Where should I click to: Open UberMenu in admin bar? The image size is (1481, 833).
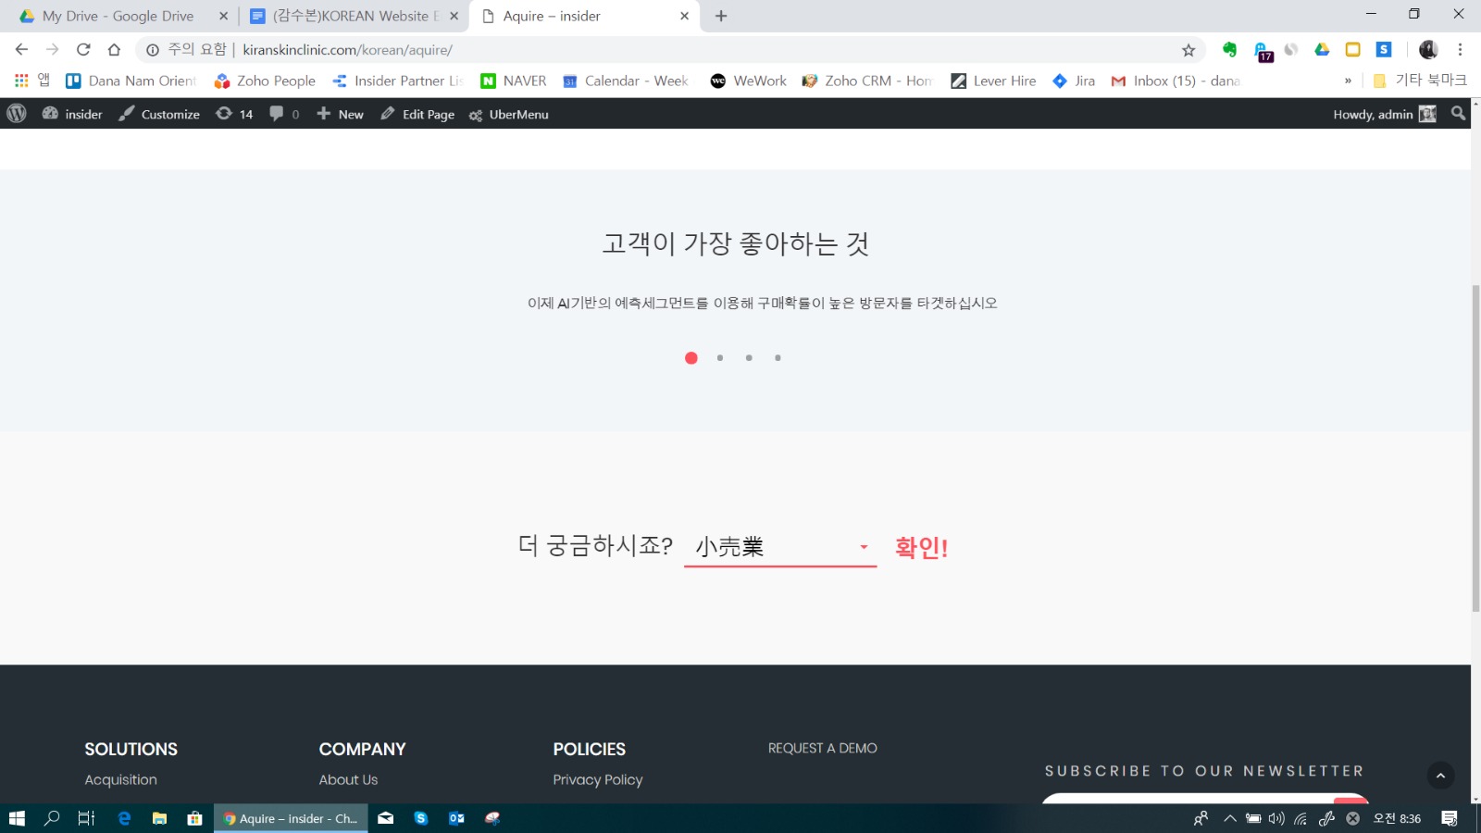509,114
